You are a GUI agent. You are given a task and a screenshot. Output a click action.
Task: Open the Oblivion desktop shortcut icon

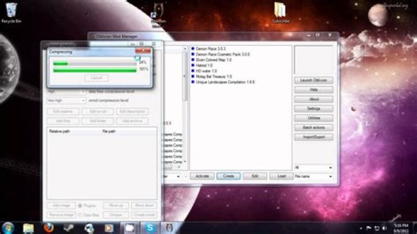pos(158,12)
